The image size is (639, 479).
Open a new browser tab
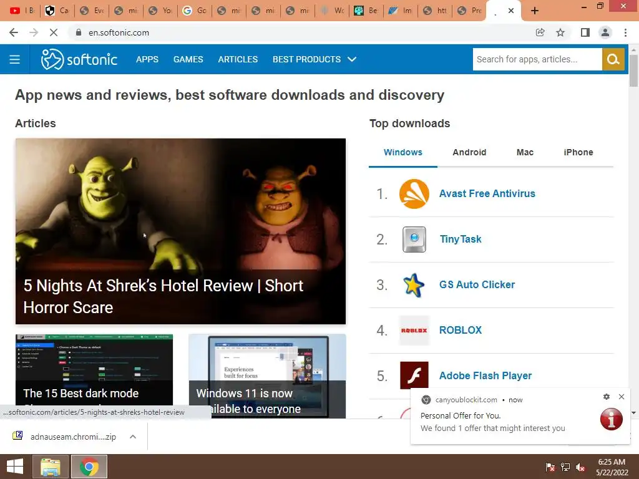[535, 11]
